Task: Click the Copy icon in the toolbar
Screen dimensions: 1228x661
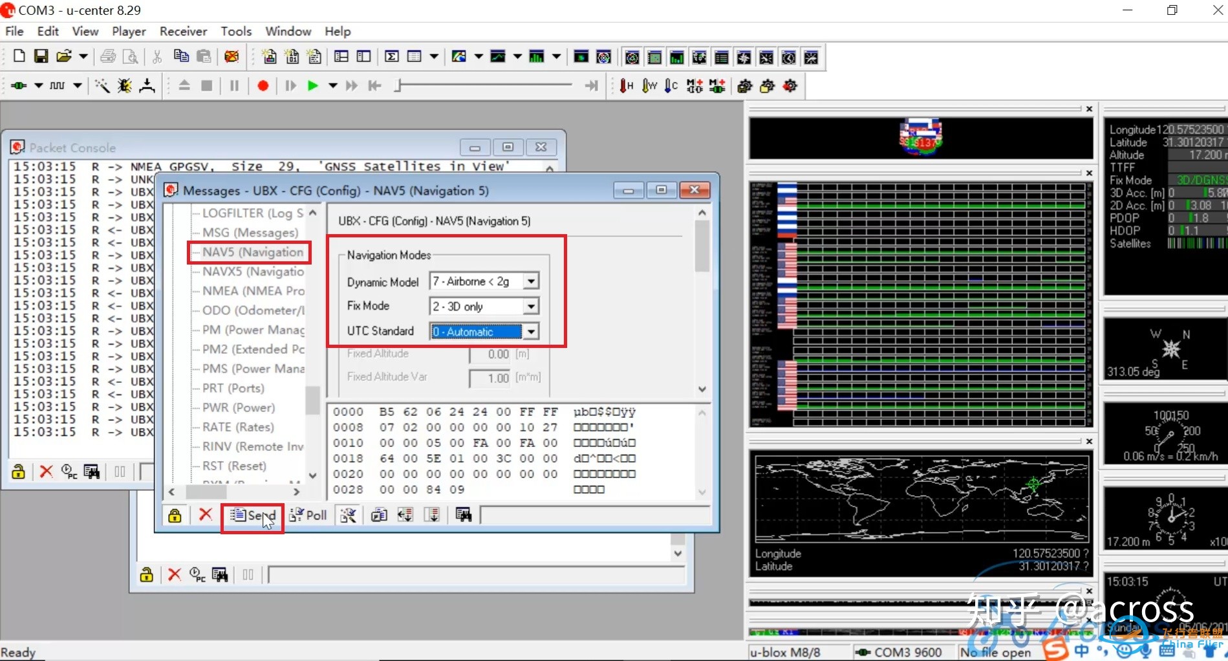Action: (181, 57)
